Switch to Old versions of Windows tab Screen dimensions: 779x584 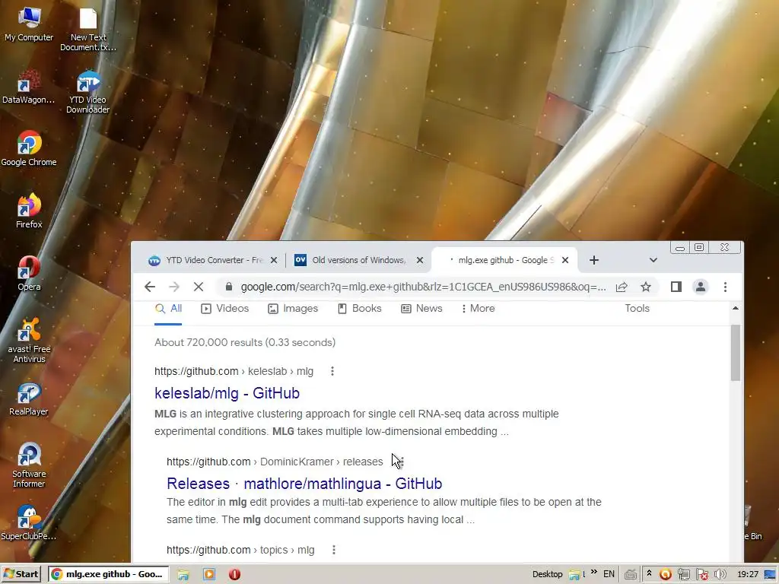(358, 260)
